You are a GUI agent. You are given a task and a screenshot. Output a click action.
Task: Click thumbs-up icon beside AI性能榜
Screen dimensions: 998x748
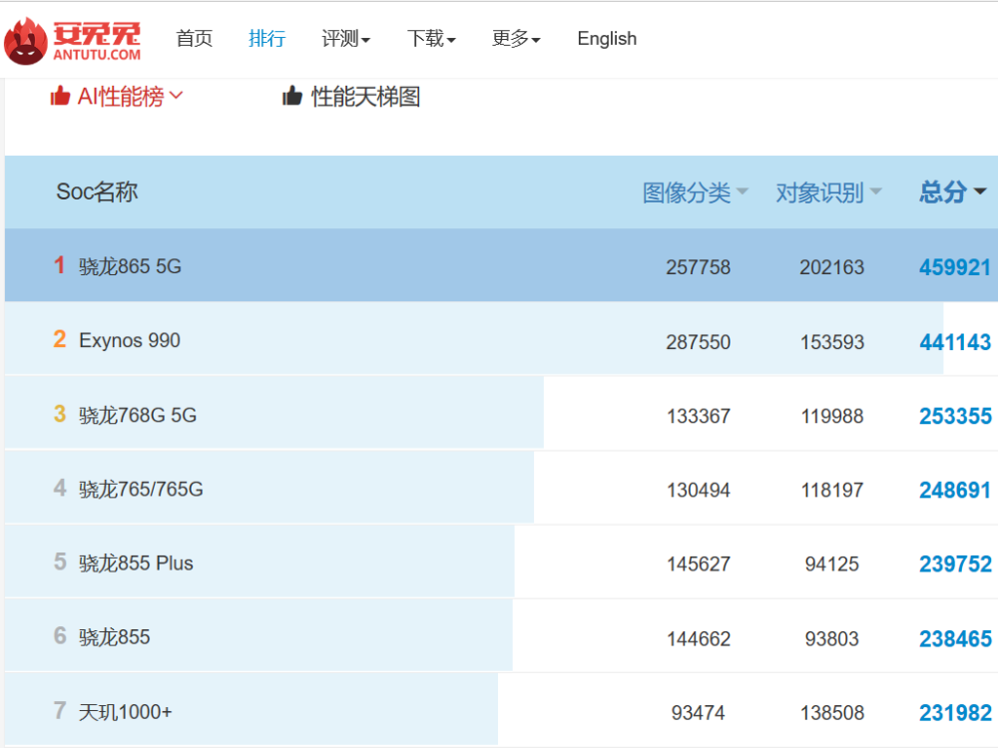[x=61, y=96]
